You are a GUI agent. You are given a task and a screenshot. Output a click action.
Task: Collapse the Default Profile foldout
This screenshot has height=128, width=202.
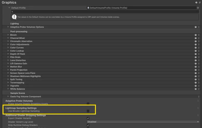9,8
